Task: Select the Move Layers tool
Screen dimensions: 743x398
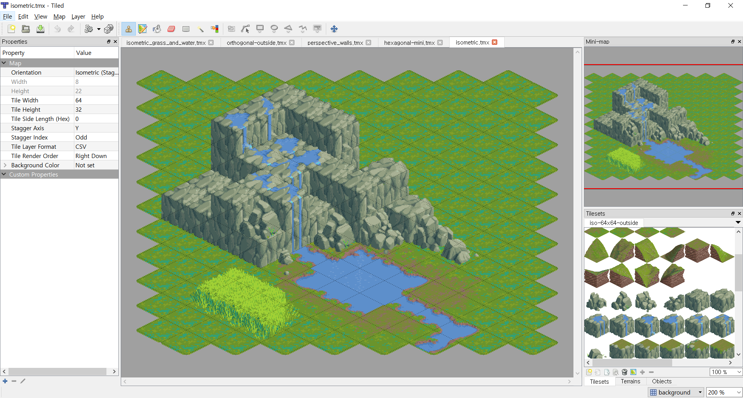Action: pyautogui.click(x=334, y=29)
